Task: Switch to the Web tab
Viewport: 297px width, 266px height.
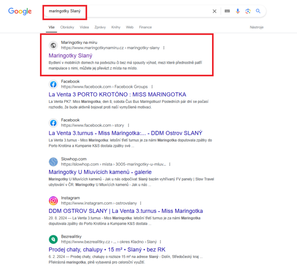Action: tap(130, 27)
